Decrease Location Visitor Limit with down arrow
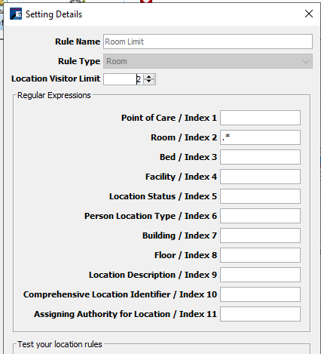The image size is (321, 354). pos(149,82)
